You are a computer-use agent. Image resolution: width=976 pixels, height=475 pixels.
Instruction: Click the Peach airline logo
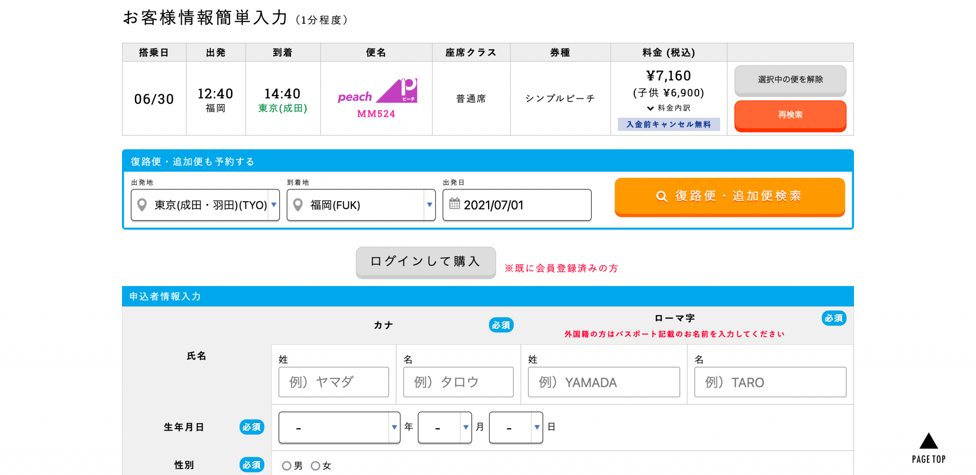click(377, 92)
